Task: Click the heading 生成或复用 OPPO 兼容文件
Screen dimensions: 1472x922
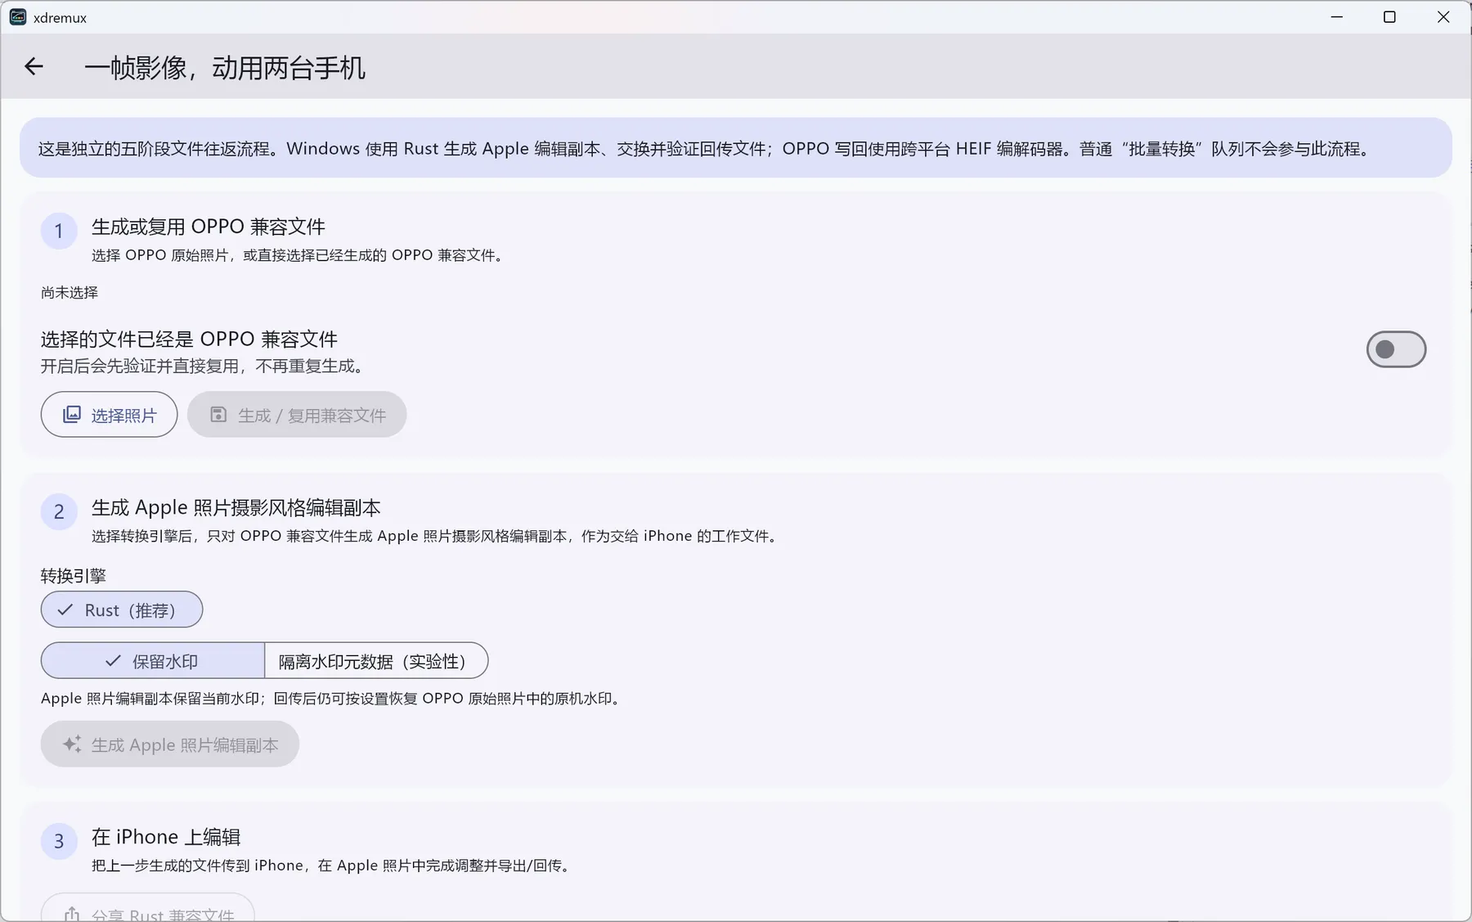Action: (209, 227)
